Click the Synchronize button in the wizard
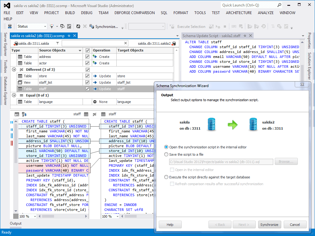This screenshot has height=236, width=315. tap(269, 225)
